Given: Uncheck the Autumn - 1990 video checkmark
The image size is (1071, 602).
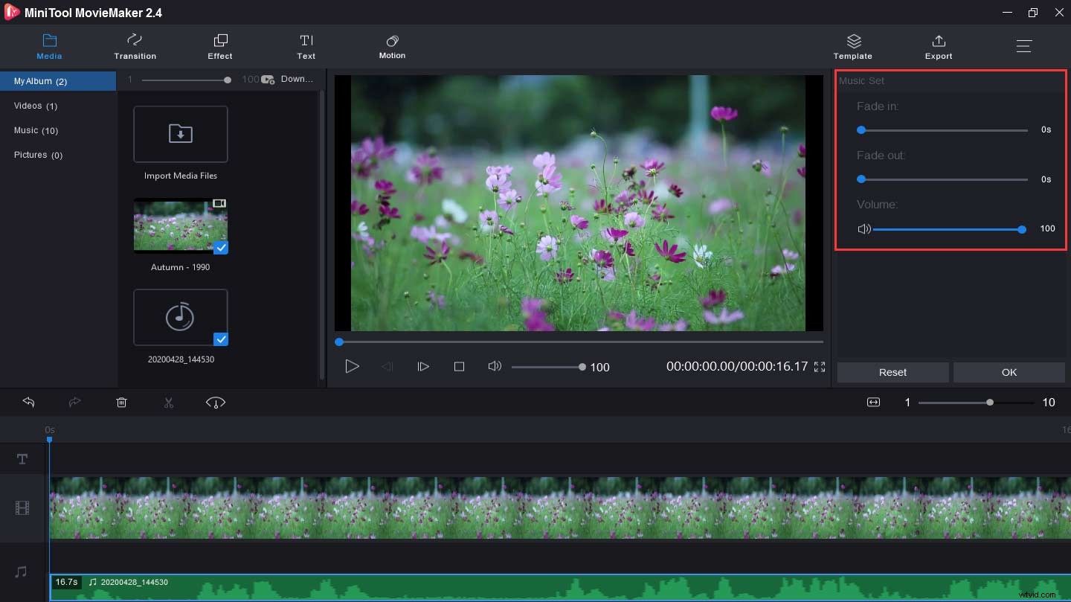Looking at the screenshot, I should point(221,248).
